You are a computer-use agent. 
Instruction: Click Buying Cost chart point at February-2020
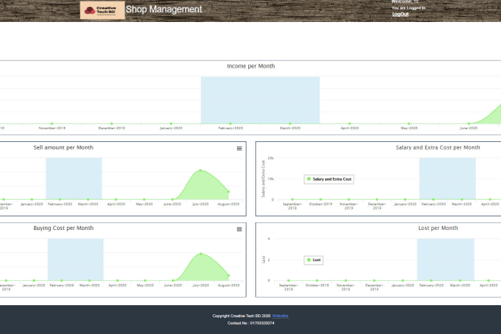tap(61, 281)
